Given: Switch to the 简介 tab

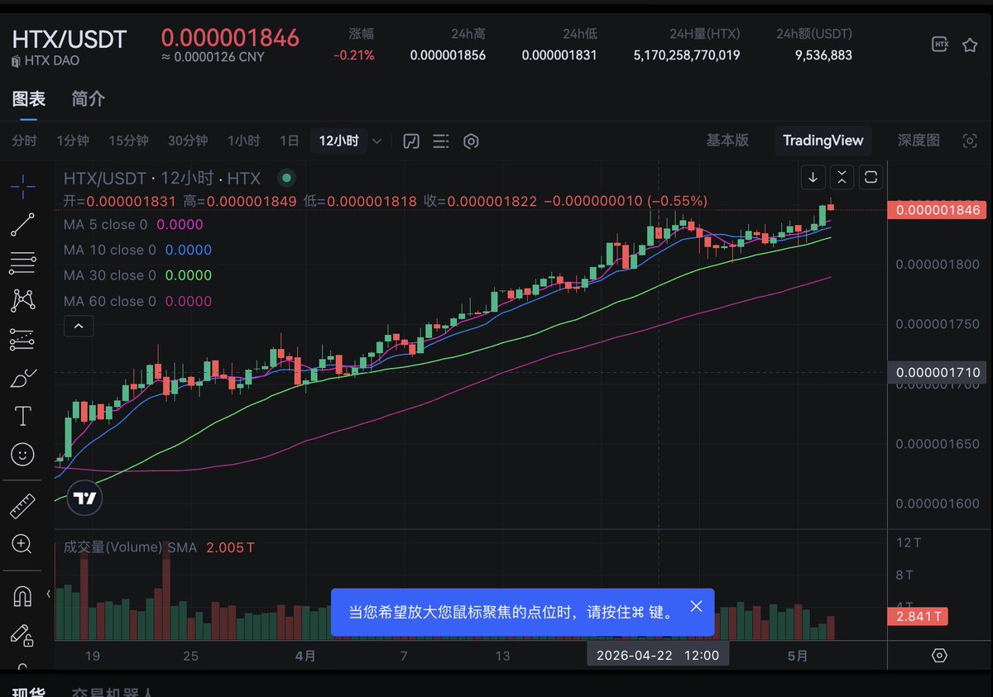Looking at the screenshot, I should [88, 99].
